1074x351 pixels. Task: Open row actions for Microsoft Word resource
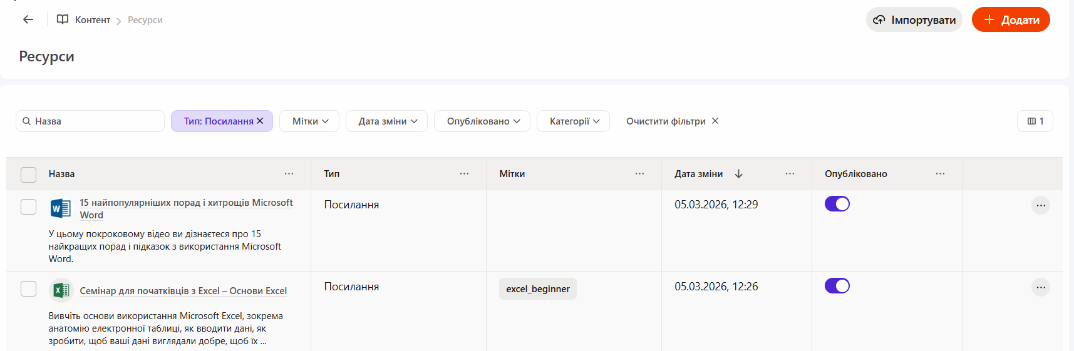tap(1040, 205)
